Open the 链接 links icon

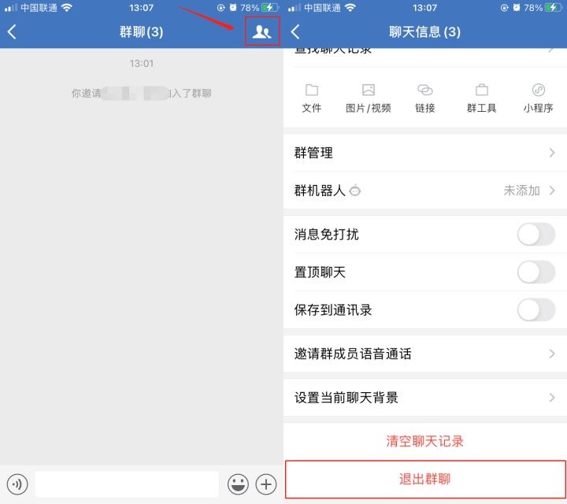[425, 90]
